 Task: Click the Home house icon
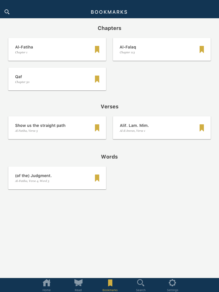(x=46, y=283)
